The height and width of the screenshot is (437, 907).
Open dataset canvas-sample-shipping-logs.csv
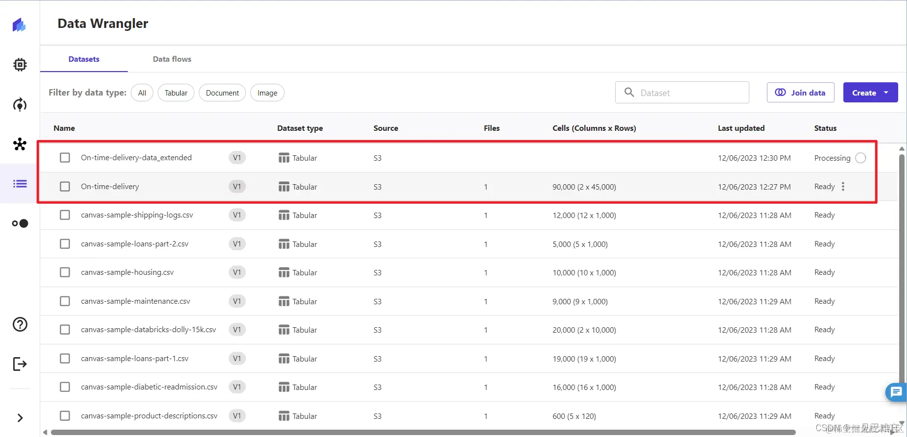(x=137, y=215)
